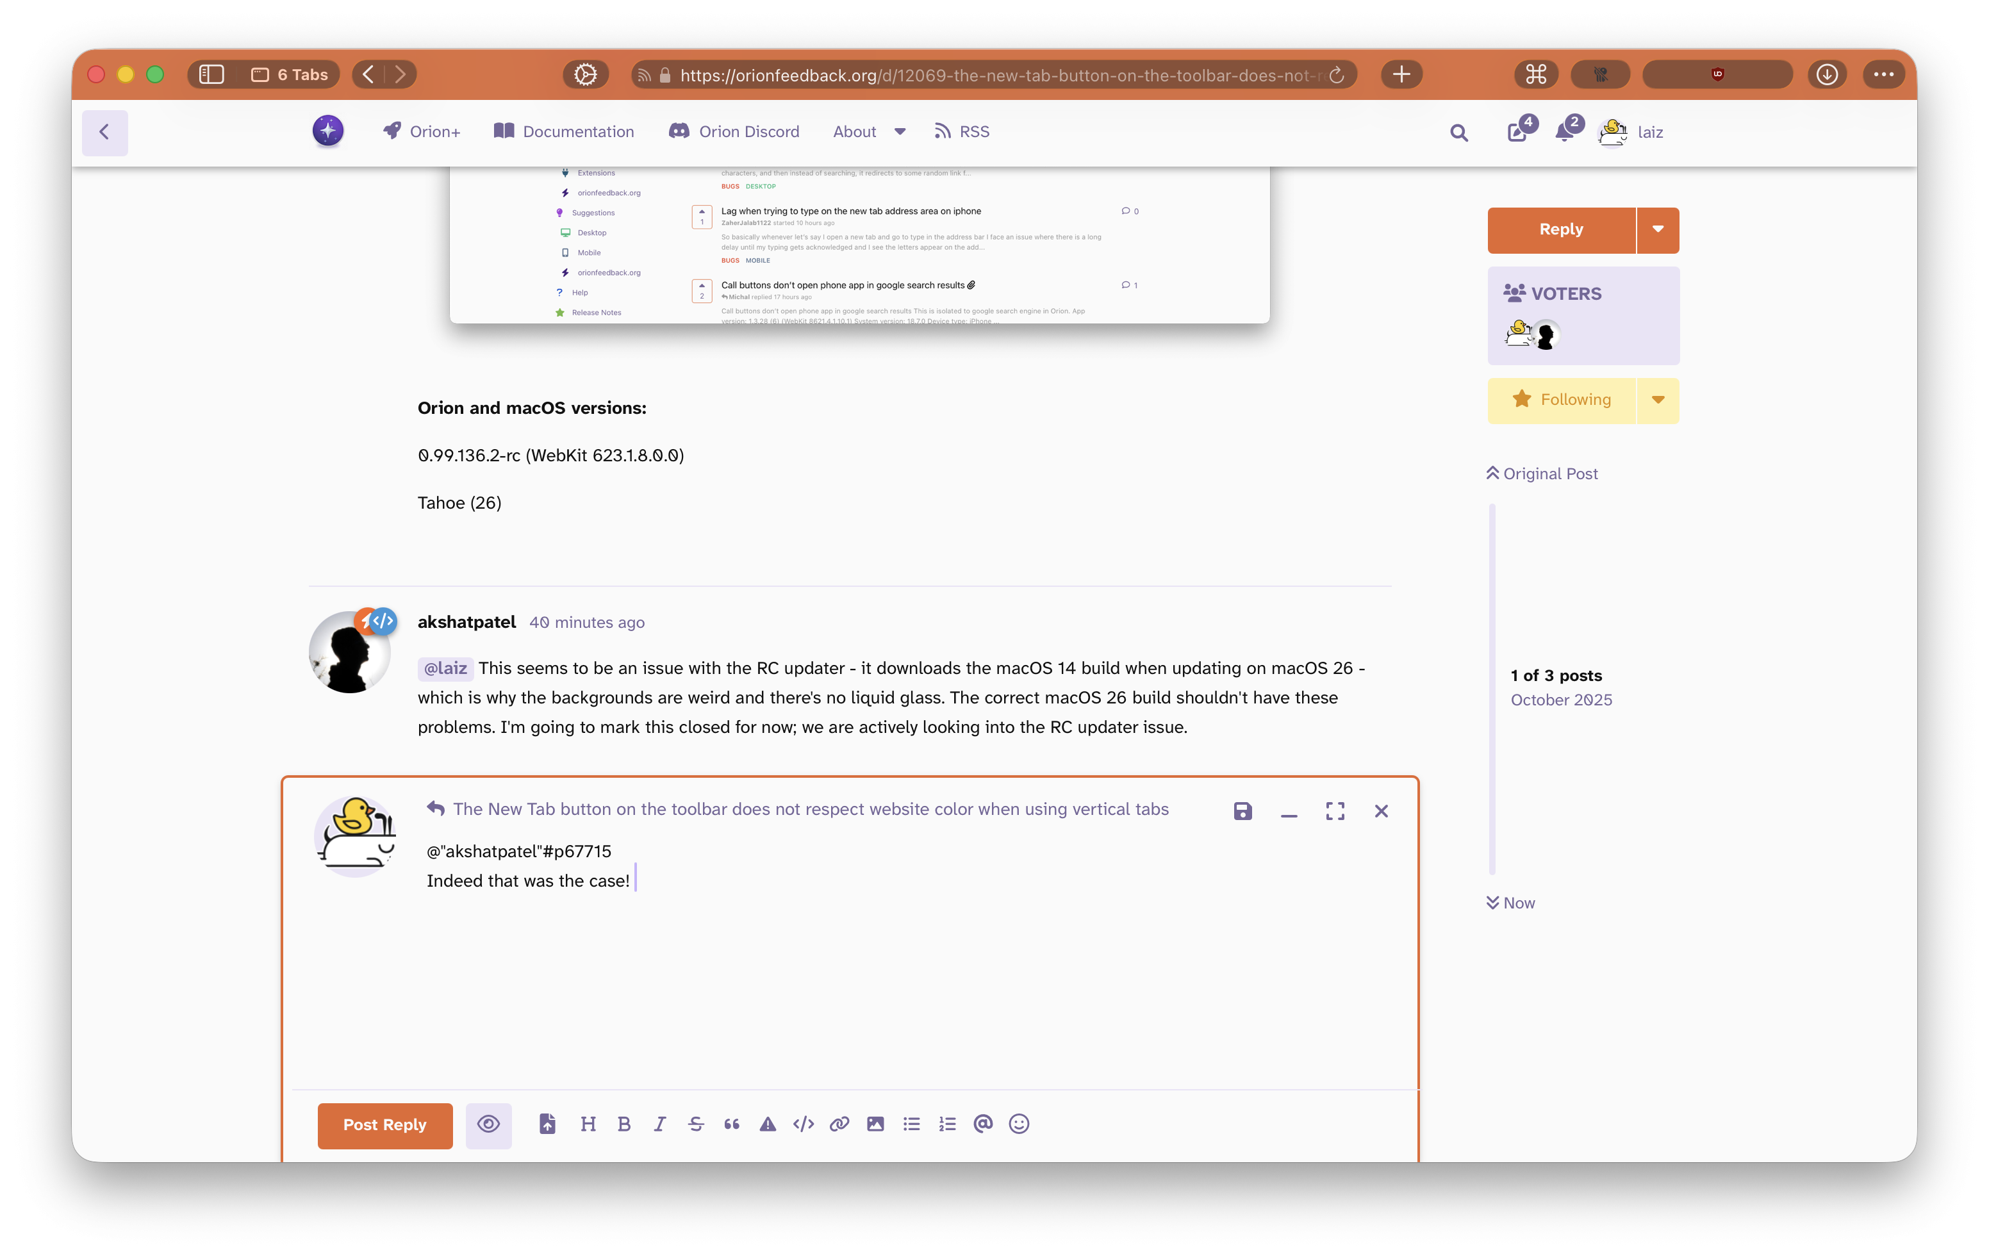Image resolution: width=1989 pixels, height=1257 pixels.
Task: Open the Documentation nav item
Action: tap(564, 132)
